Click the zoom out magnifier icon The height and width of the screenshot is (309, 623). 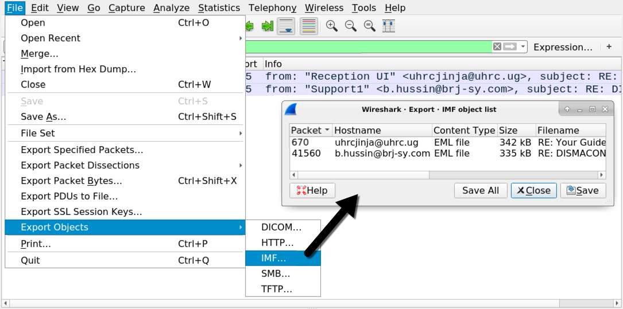coord(351,26)
